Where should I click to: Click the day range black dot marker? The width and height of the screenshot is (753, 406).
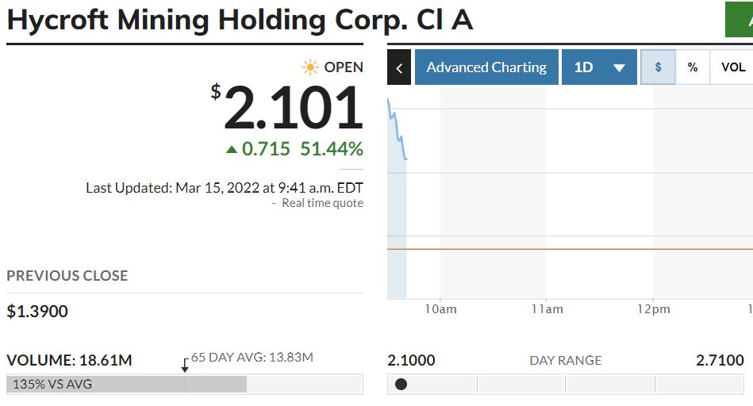tap(401, 385)
